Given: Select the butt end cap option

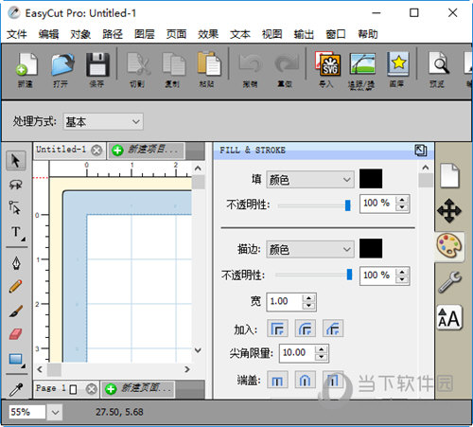Looking at the screenshot, I should [277, 380].
